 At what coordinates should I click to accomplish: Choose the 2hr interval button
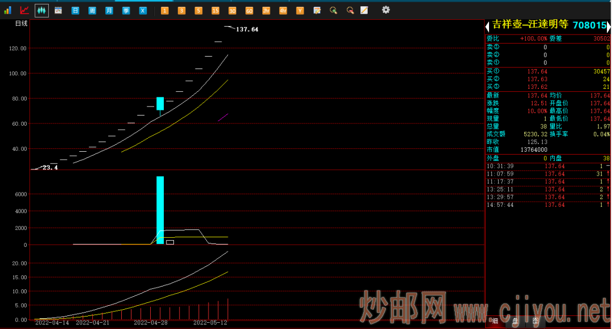(x=266, y=10)
